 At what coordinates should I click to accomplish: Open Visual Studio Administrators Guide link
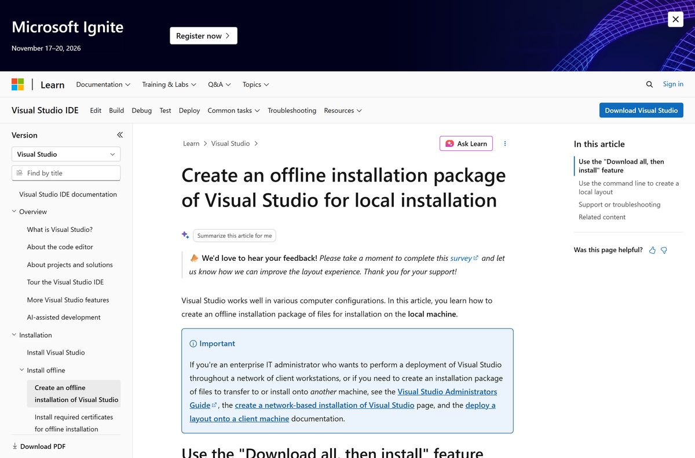447,391
